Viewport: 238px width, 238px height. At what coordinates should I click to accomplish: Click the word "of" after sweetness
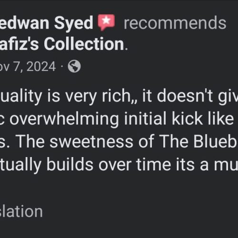(146, 141)
